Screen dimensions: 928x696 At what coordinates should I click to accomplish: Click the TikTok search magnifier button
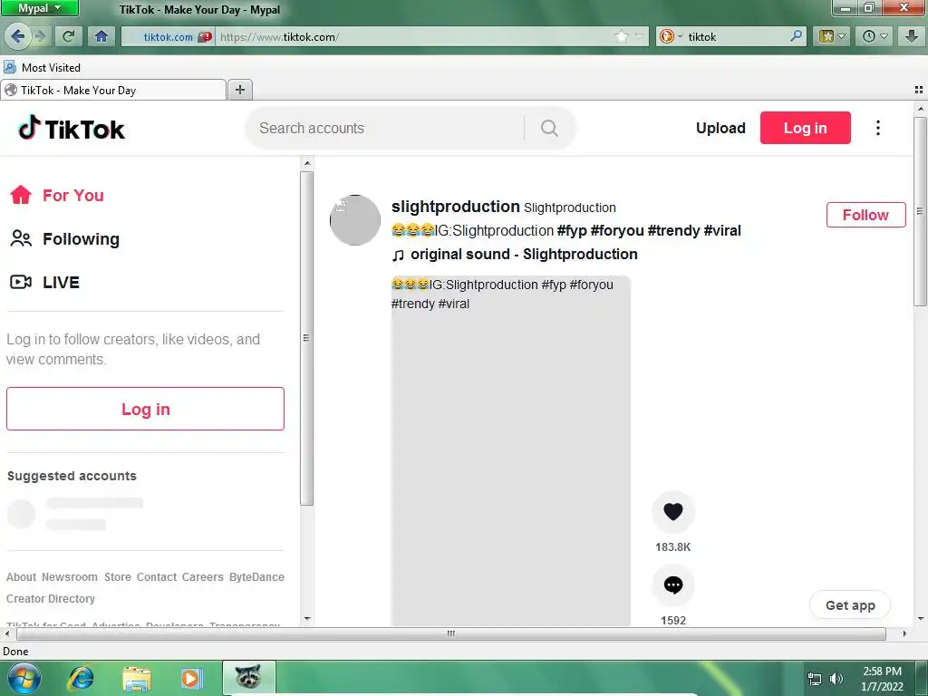[x=549, y=128]
